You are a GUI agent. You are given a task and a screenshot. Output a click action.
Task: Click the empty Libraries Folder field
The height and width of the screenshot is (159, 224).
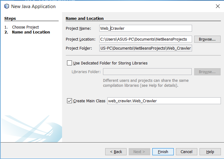point(147,72)
